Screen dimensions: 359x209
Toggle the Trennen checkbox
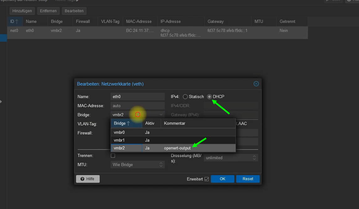[113, 156]
